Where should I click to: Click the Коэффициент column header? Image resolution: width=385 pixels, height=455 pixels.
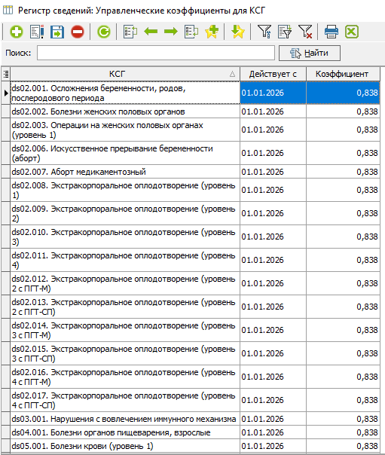pyautogui.click(x=343, y=74)
